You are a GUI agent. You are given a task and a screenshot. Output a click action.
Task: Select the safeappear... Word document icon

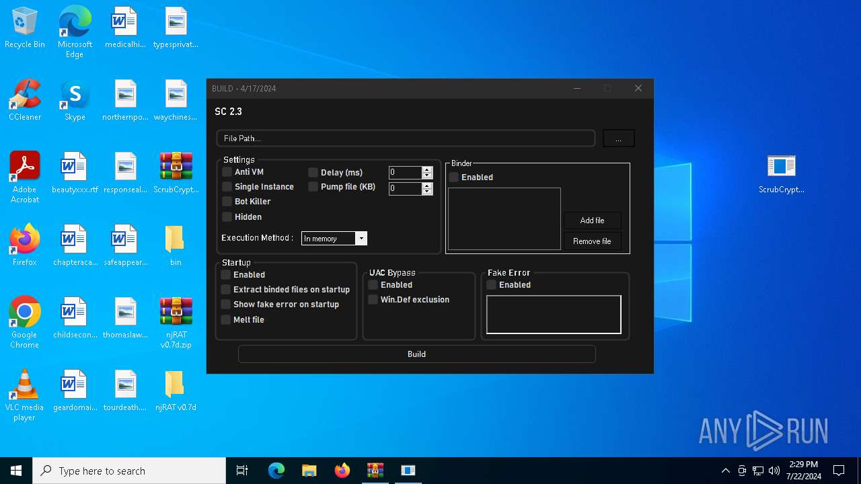coord(125,246)
